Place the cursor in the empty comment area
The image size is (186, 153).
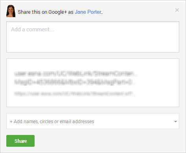93,37
